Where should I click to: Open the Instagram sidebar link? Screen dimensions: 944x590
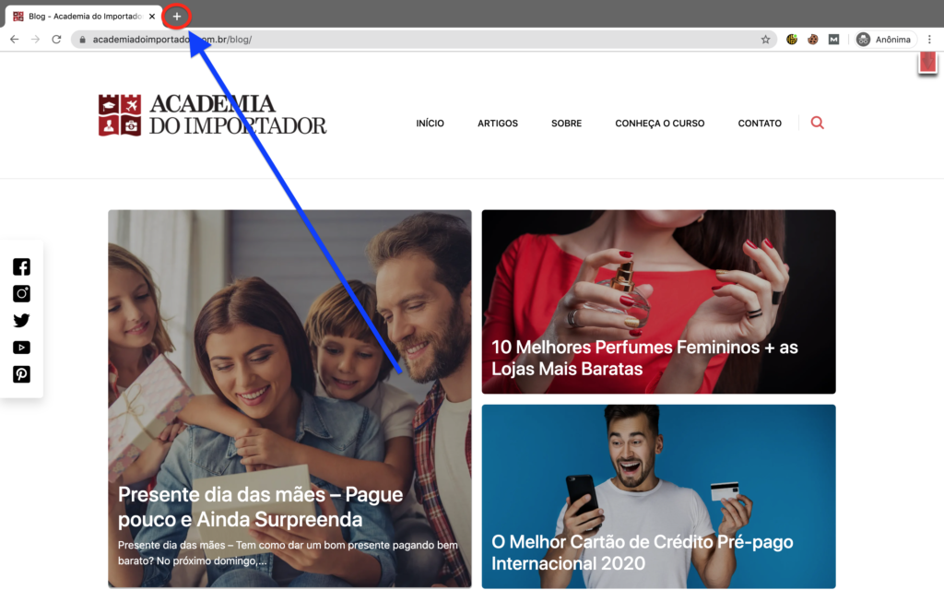click(x=22, y=293)
